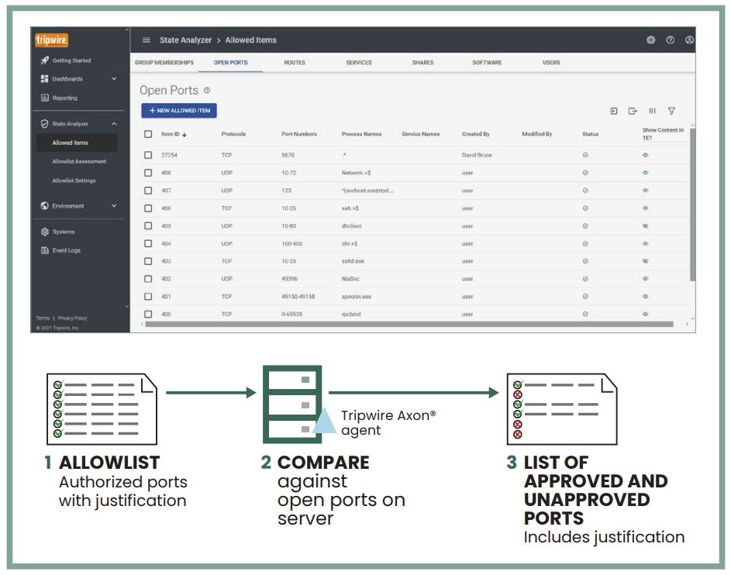Click the Event Logs document icon
731x575 pixels.
click(45, 250)
